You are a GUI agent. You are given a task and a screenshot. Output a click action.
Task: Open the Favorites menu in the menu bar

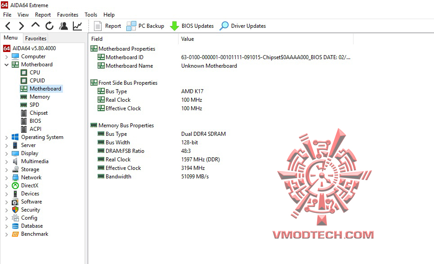(67, 15)
